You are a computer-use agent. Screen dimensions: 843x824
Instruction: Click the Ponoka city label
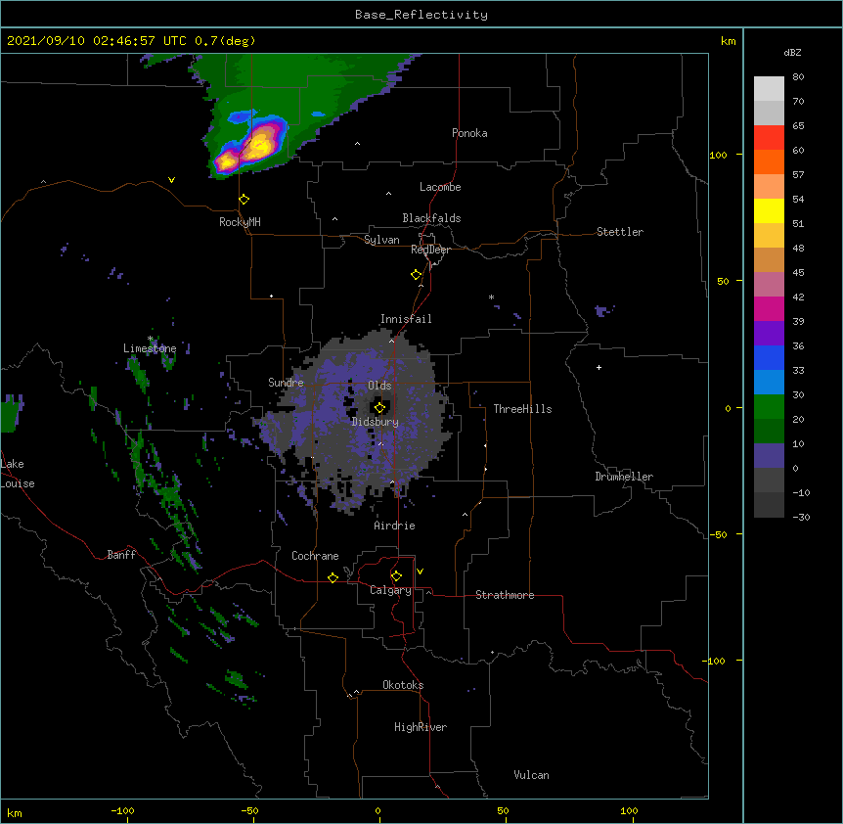click(x=469, y=133)
